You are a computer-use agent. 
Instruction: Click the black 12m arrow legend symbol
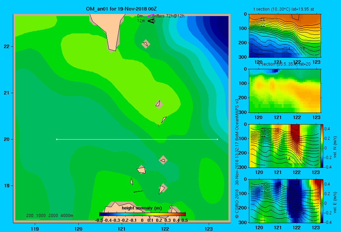[151, 21]
